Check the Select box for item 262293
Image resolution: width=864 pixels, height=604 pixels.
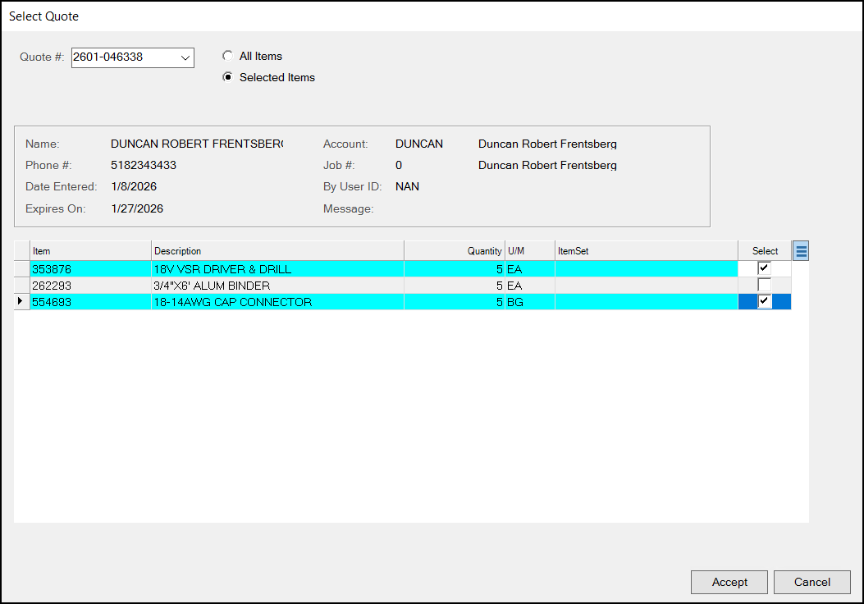click(x=764, y=285)
